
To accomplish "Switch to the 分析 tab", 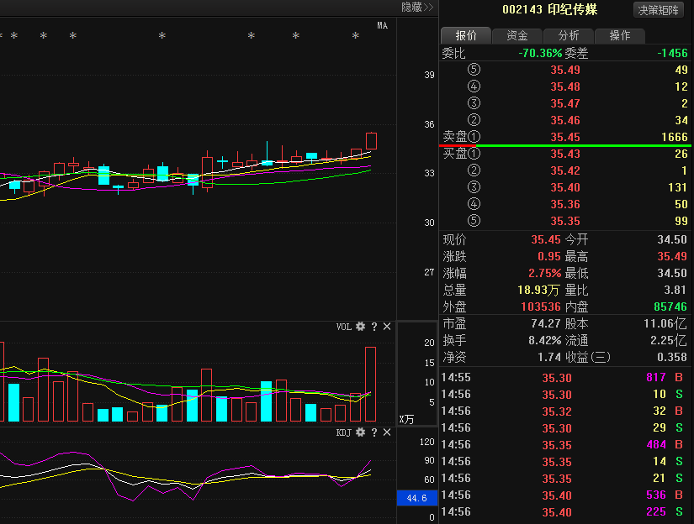I will pyautogui.click(x=569, y=35).
